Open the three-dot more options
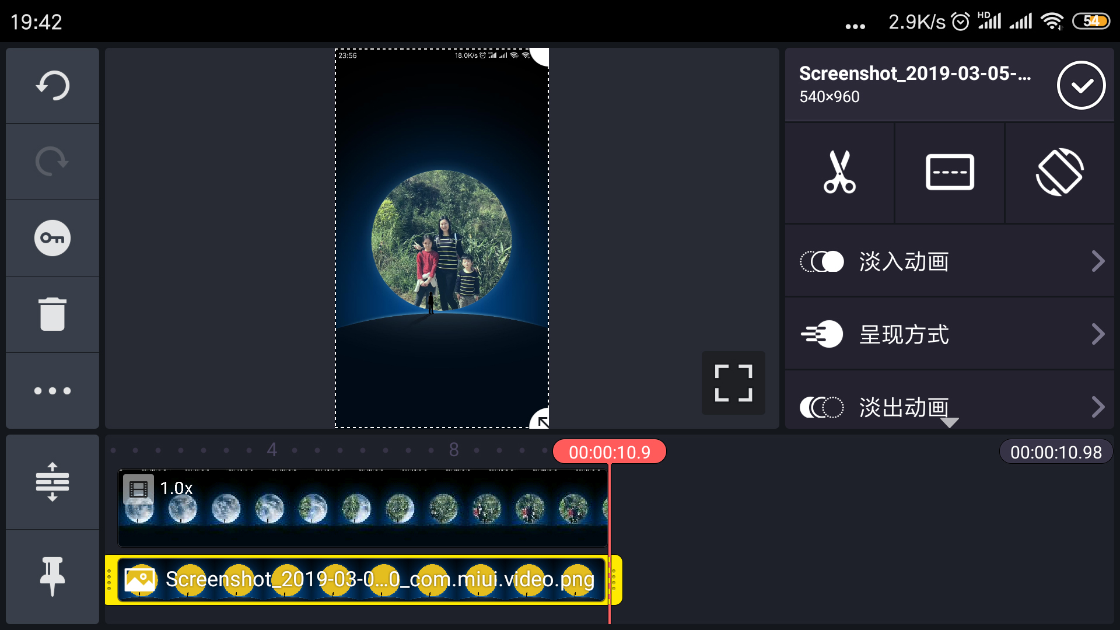The image size is (1120, 630). [52, 391]
